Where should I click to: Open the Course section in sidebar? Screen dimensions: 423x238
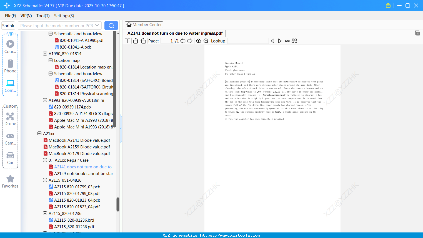coord(10,47)
